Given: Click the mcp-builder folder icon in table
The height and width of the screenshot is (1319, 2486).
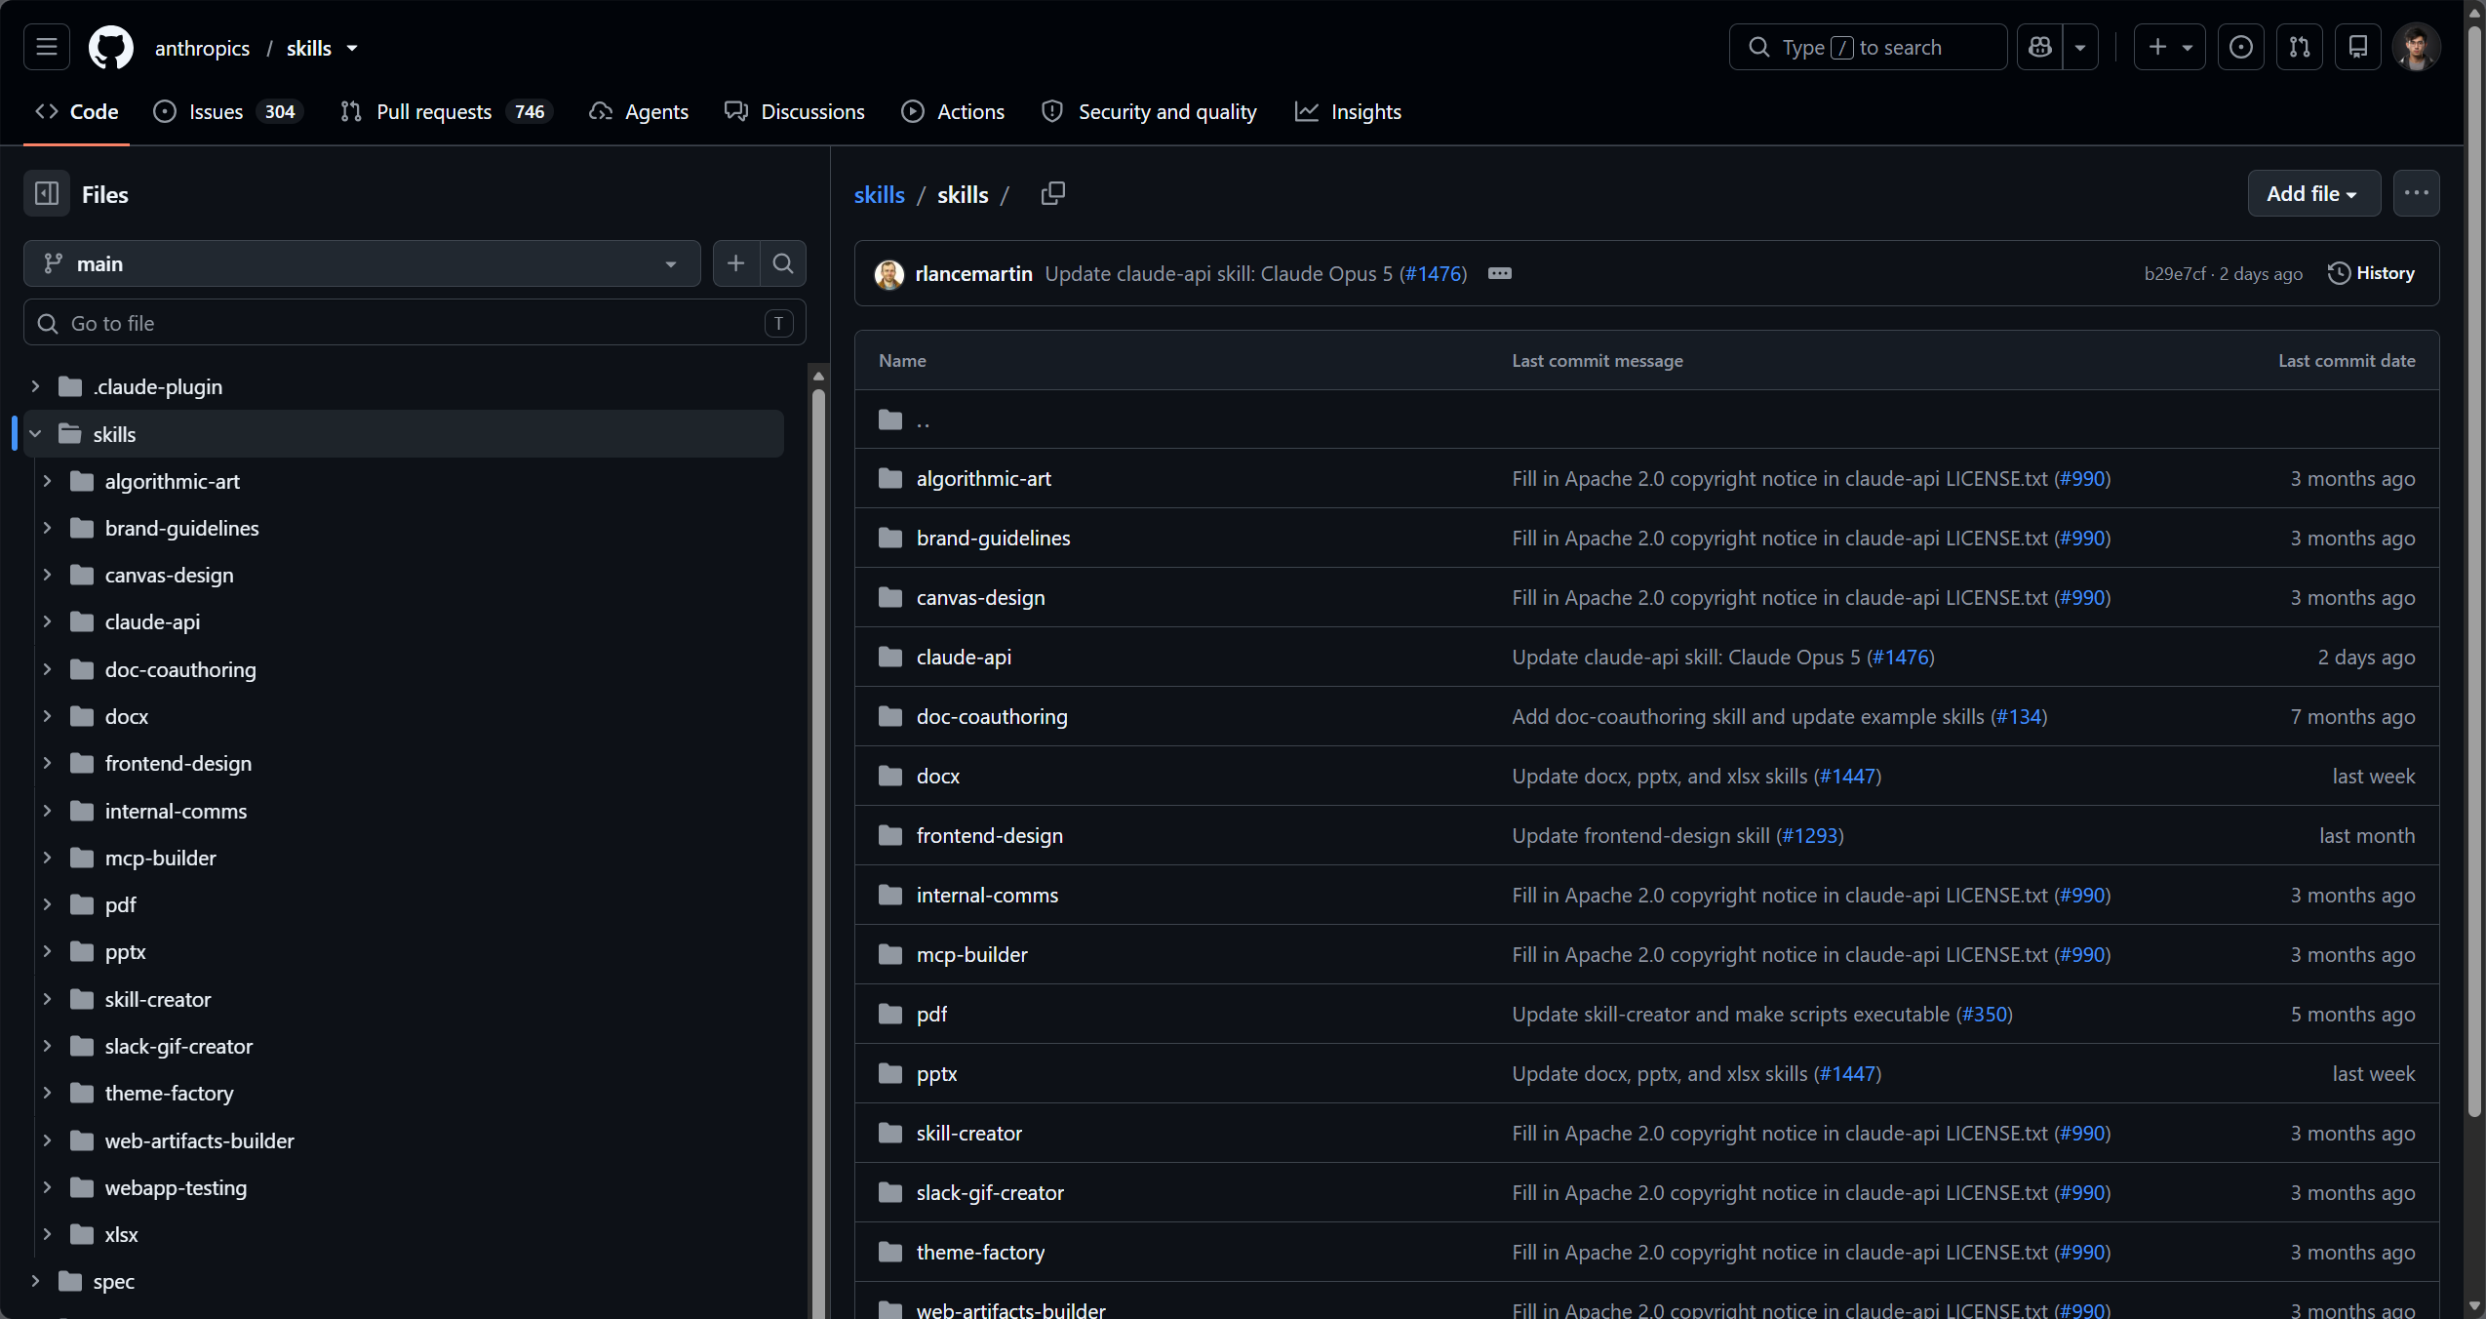Looking at the screenshot, I should pos(890,954).
